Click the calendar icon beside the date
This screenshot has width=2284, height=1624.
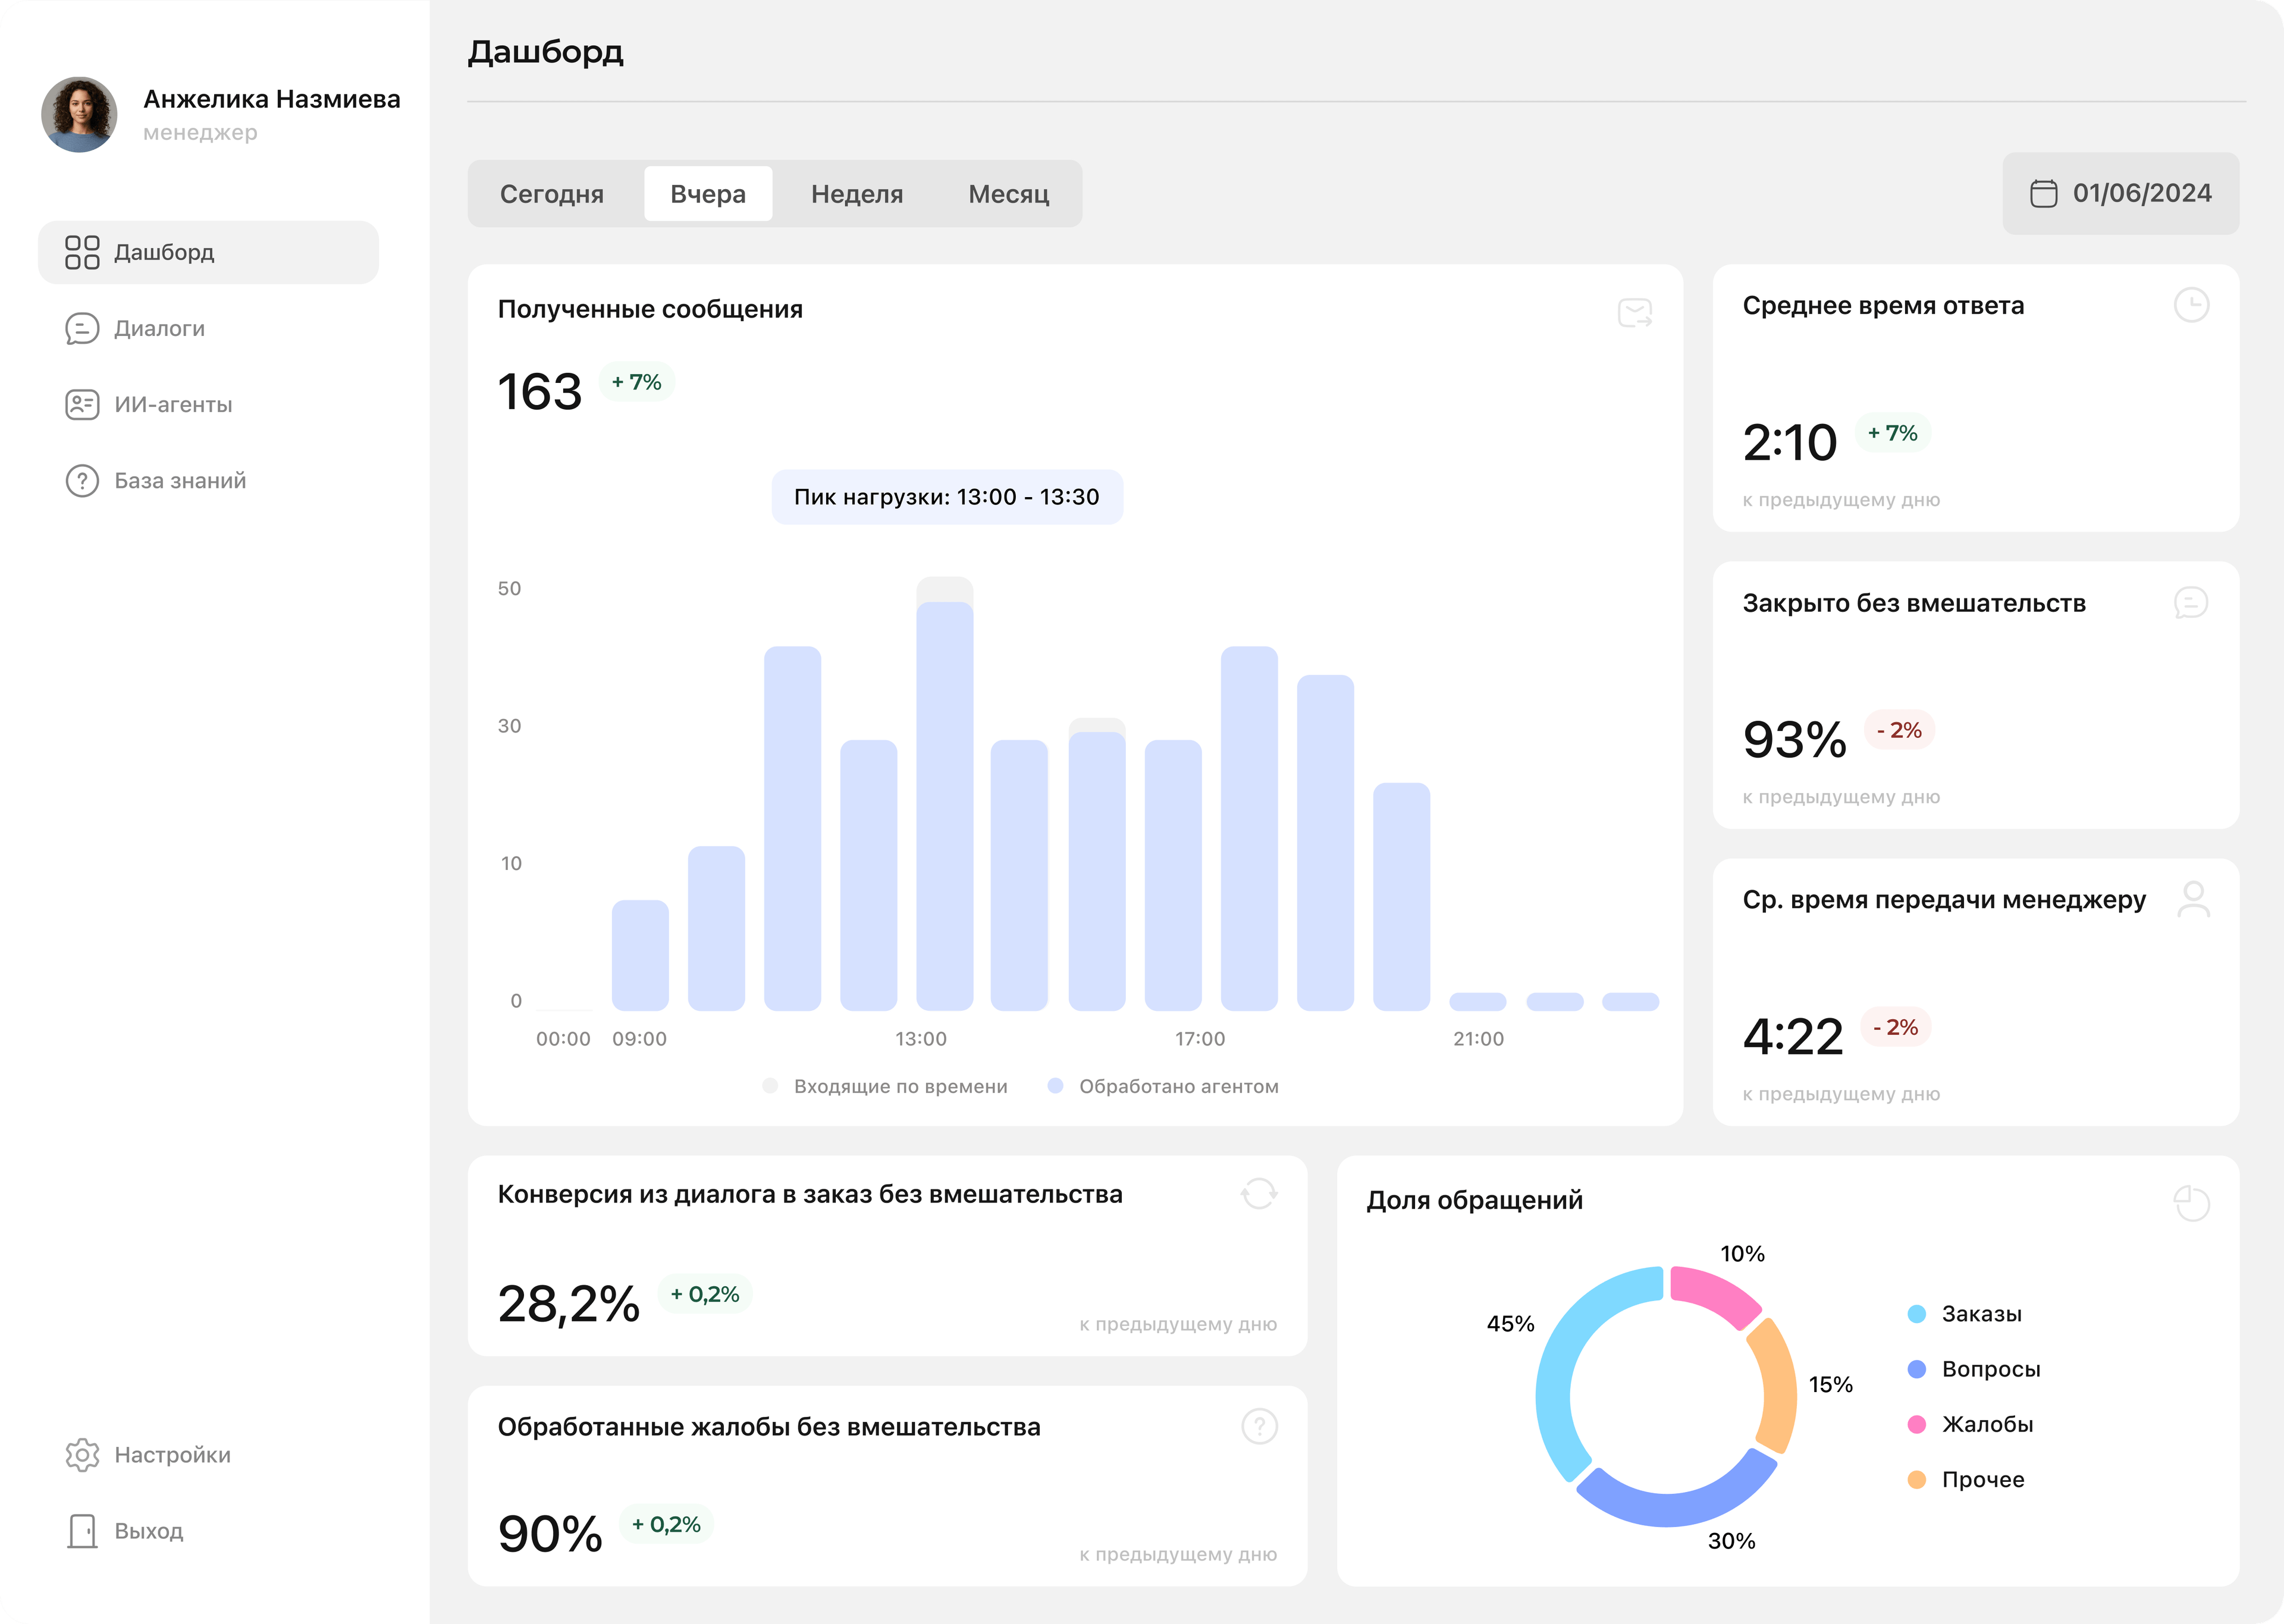[2043, 193]
